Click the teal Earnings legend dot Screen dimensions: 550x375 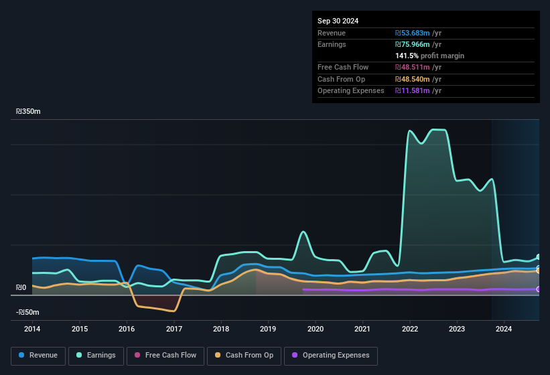(79, 355)
